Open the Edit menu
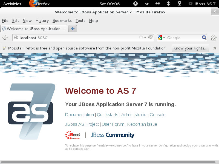 [x=16, y=21]
